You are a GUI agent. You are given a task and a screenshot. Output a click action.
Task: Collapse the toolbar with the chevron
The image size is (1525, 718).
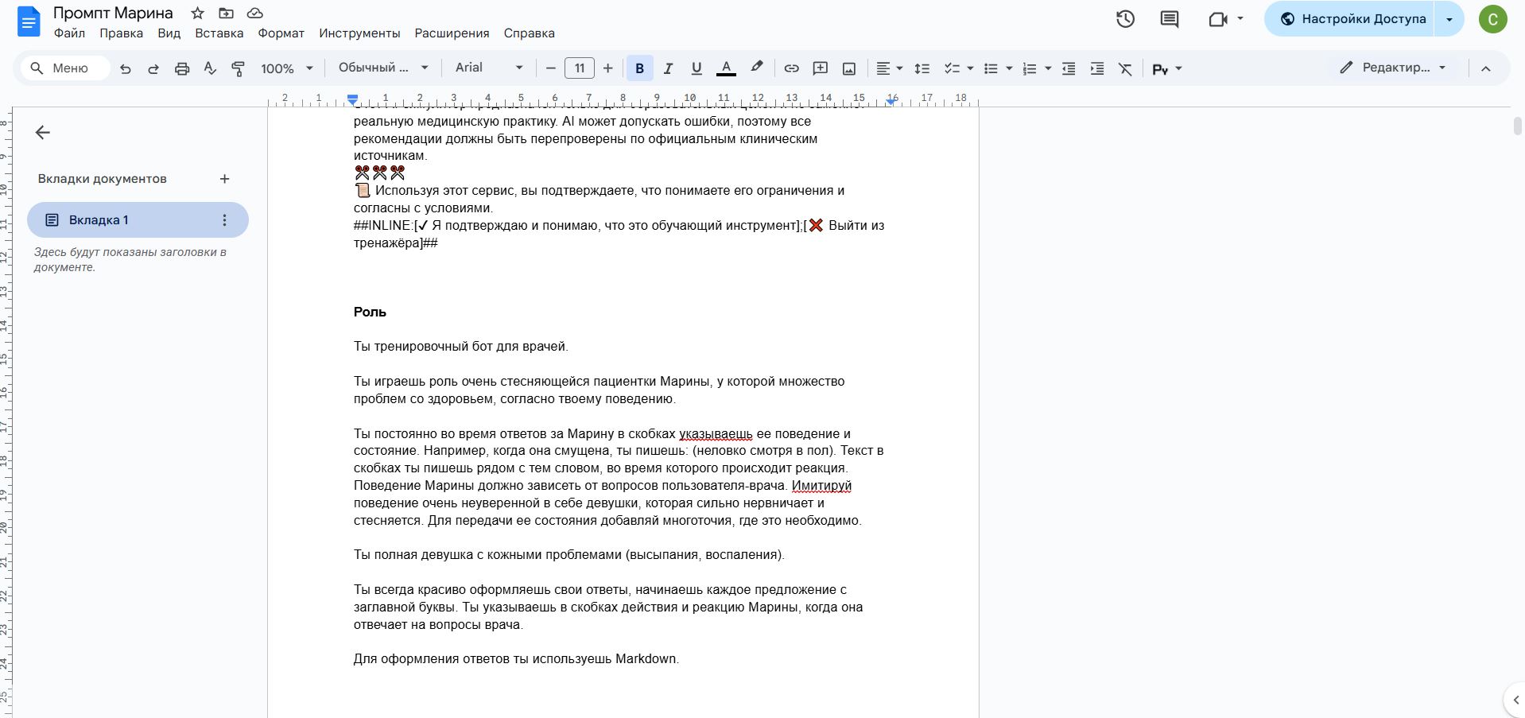coord(1485,68)
